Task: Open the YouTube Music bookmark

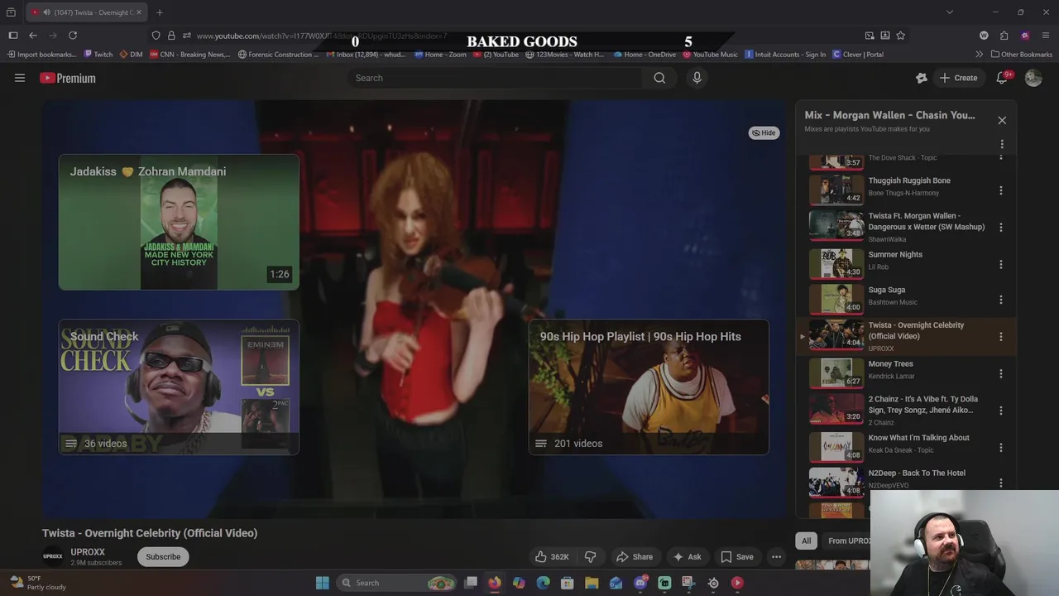Action: 710,55
